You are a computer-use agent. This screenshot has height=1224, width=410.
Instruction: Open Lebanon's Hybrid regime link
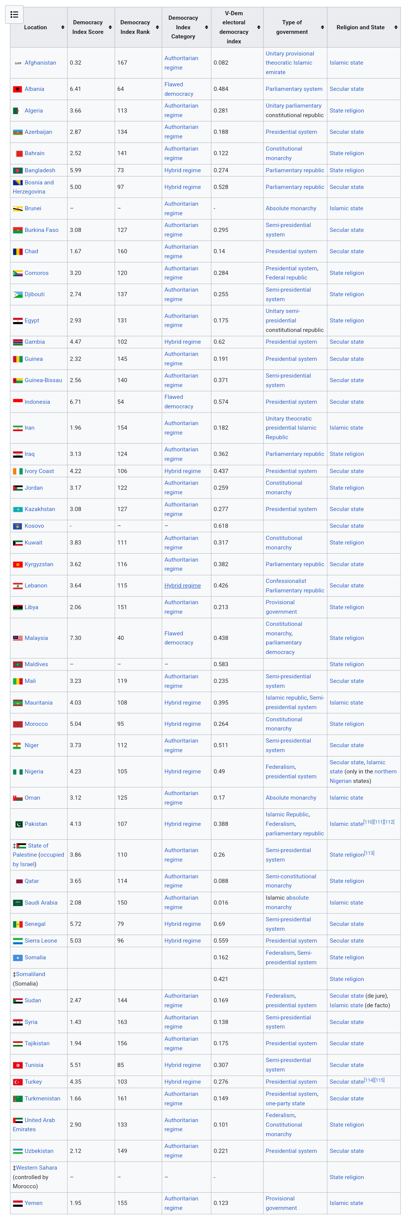[x=182, y=586]
